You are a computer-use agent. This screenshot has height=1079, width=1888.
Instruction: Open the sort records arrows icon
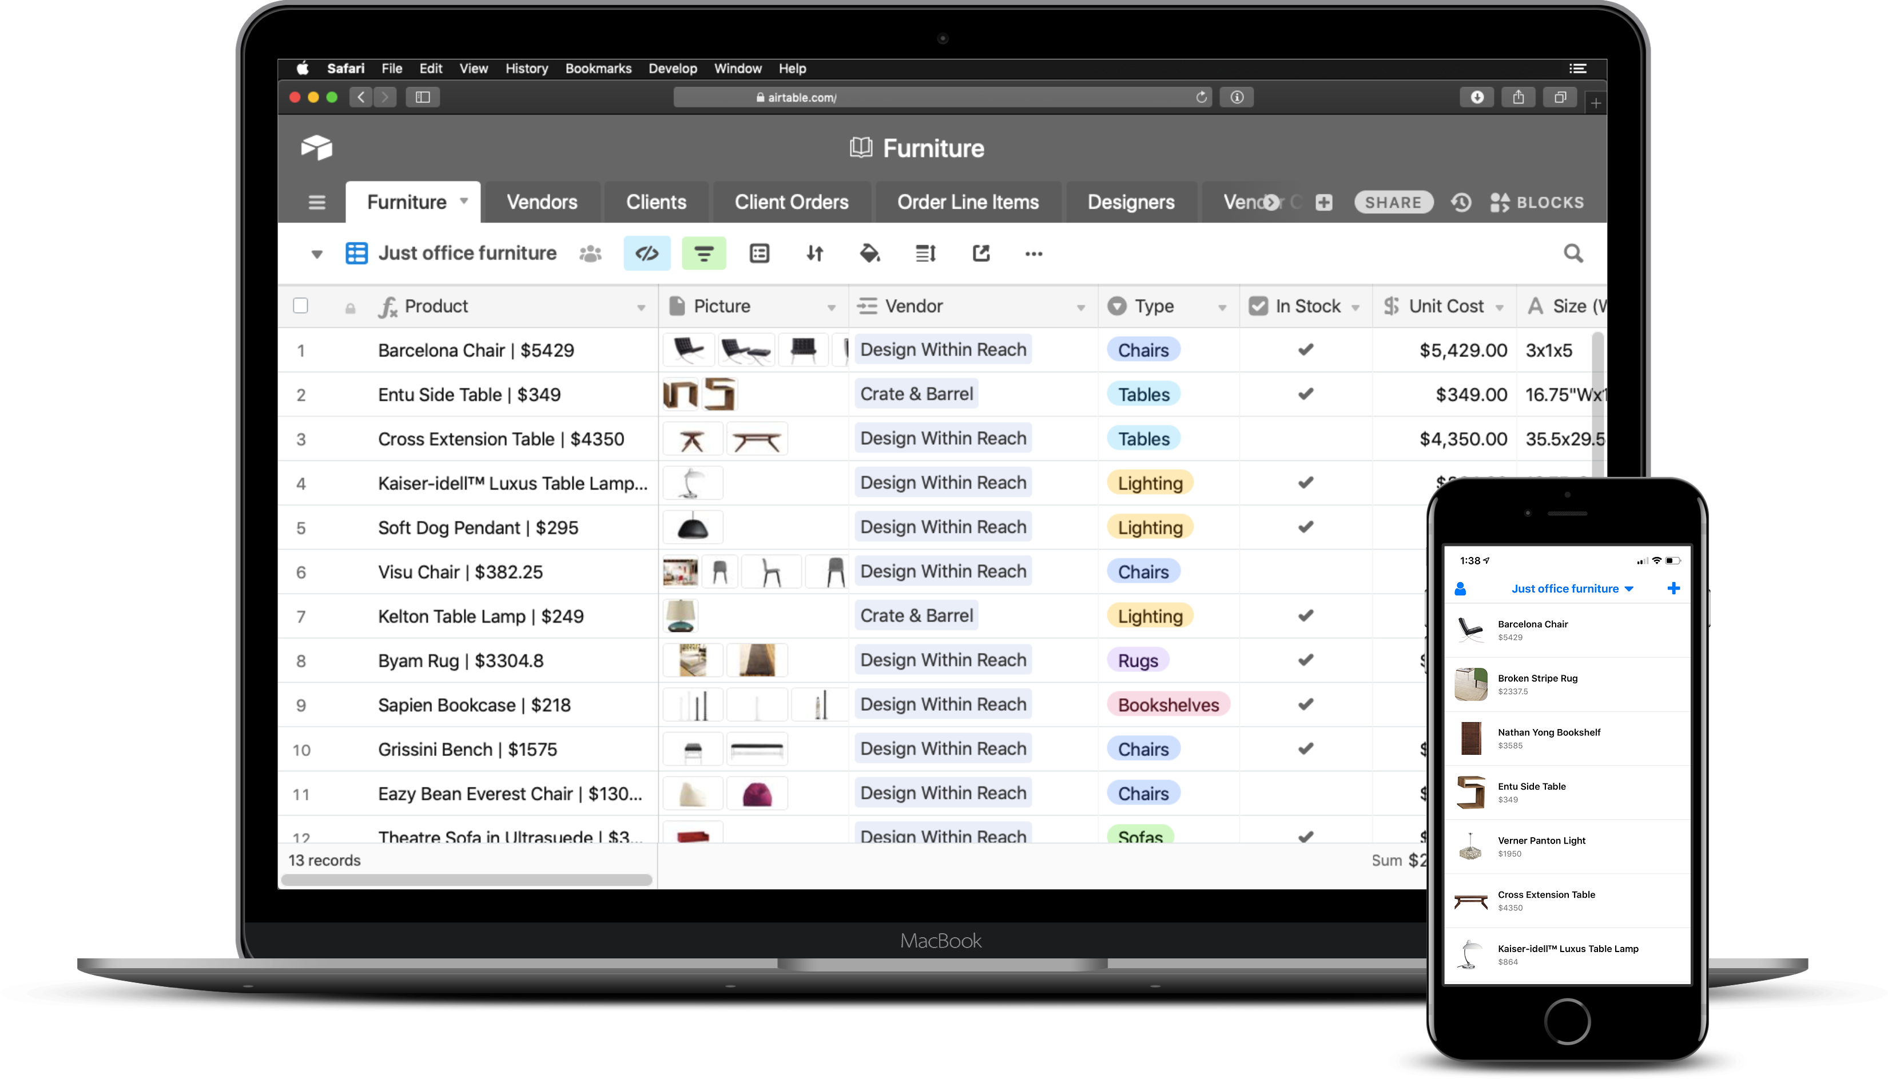click(x=814, y=253)
